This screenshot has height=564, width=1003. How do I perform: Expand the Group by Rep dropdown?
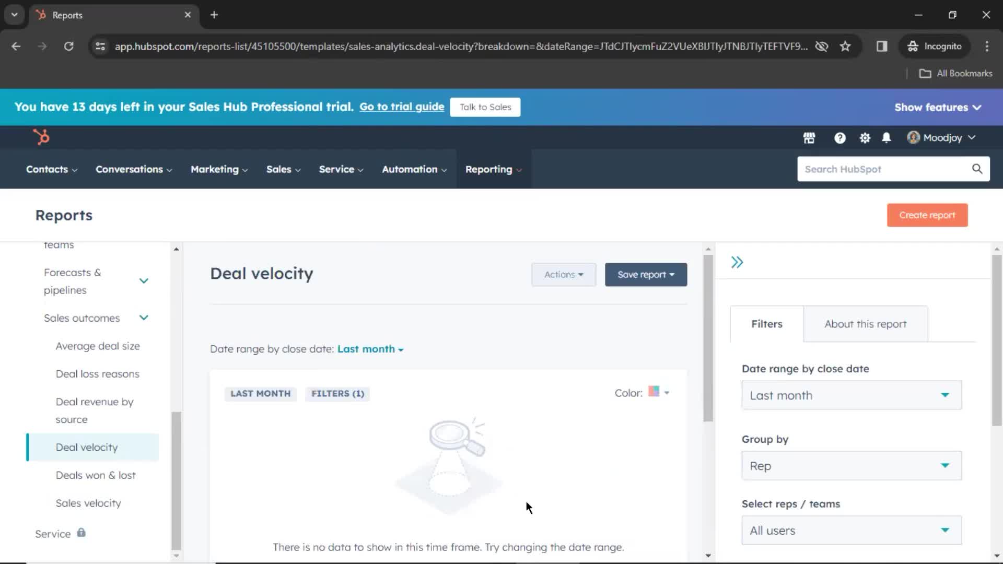[850, 465]
